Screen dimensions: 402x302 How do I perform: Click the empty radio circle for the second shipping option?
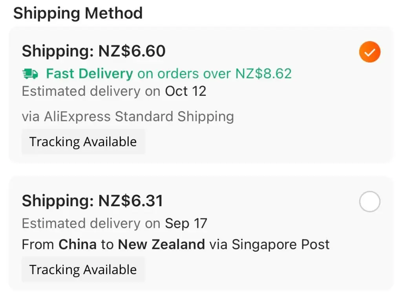369,201
